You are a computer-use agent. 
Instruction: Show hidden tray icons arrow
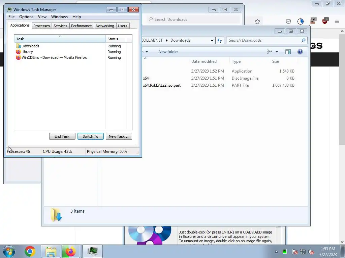click(x=276, y=252)
